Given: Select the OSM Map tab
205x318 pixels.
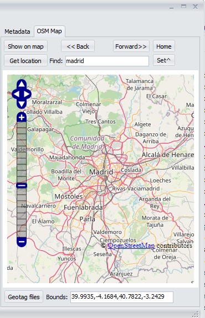Looking at the screenshot, I should (x=49, y=31).
